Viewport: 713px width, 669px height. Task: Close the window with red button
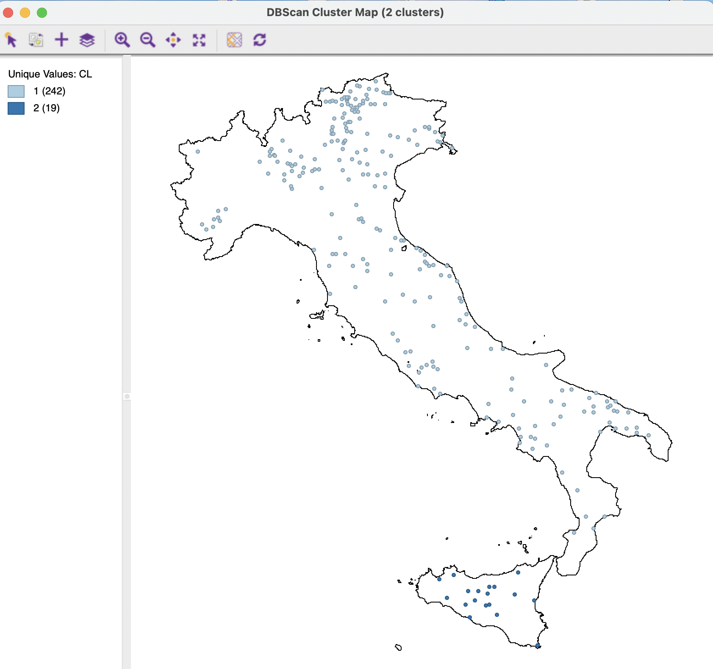coord(8,13)
